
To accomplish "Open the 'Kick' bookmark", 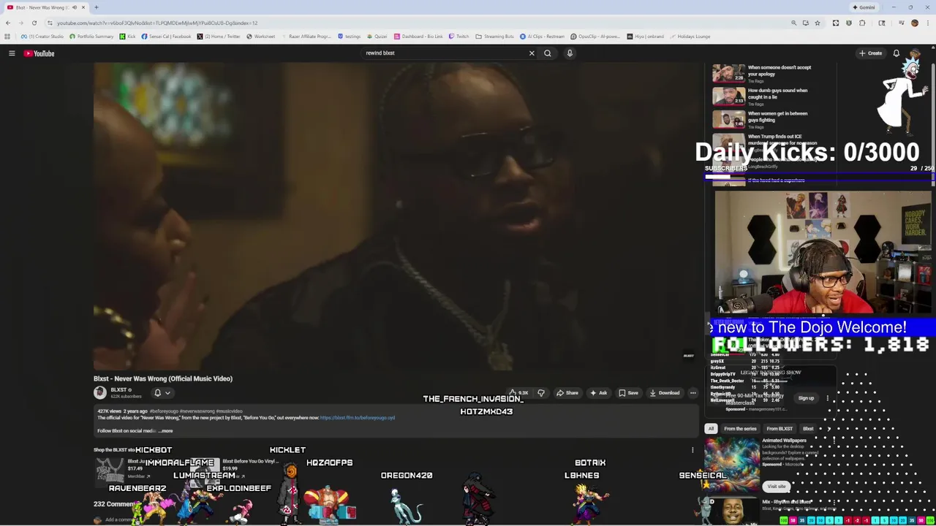I will tap(128, 37).
